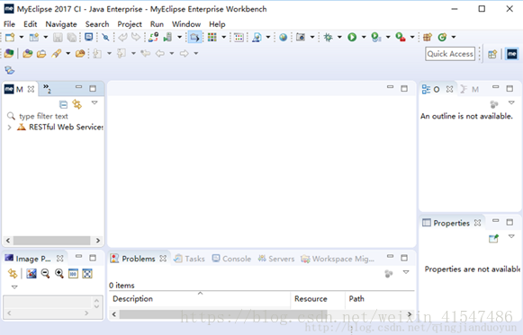Close the Image P... tab with its X
The width and height of the screenshot is (523, 335).
point(59,259)
